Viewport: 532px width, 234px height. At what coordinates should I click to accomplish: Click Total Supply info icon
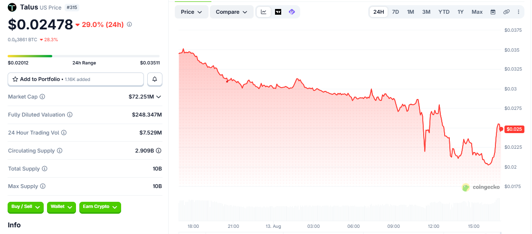(x=45, y=169)
